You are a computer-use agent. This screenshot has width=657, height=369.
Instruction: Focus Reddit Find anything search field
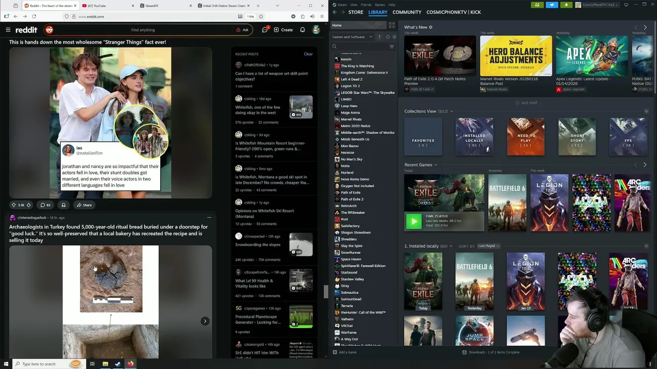point(143,30)
